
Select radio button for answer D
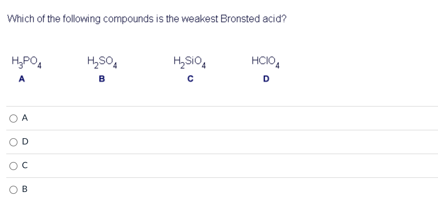pyautogui.click(x=13, y=142)
